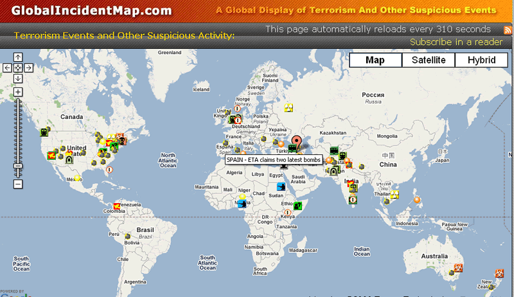Click the lone bomb icon west of China label

[362, 166]
